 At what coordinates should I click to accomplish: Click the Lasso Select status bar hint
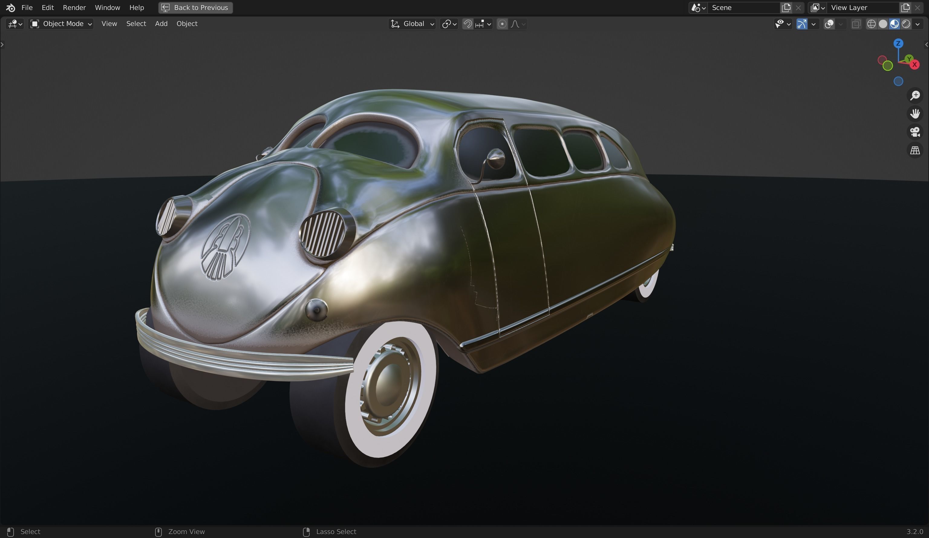click(336, 532)
